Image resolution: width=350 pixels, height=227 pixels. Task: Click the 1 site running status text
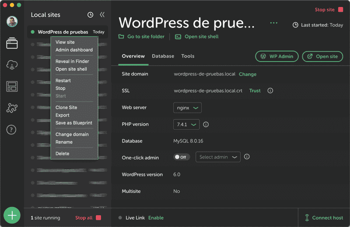(45, 218)
